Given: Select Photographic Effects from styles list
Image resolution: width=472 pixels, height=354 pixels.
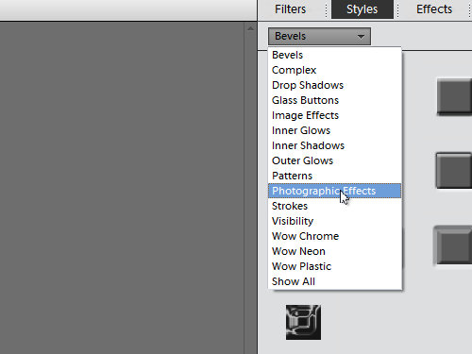Looking at the screenshot, I should tap(334, 191).
